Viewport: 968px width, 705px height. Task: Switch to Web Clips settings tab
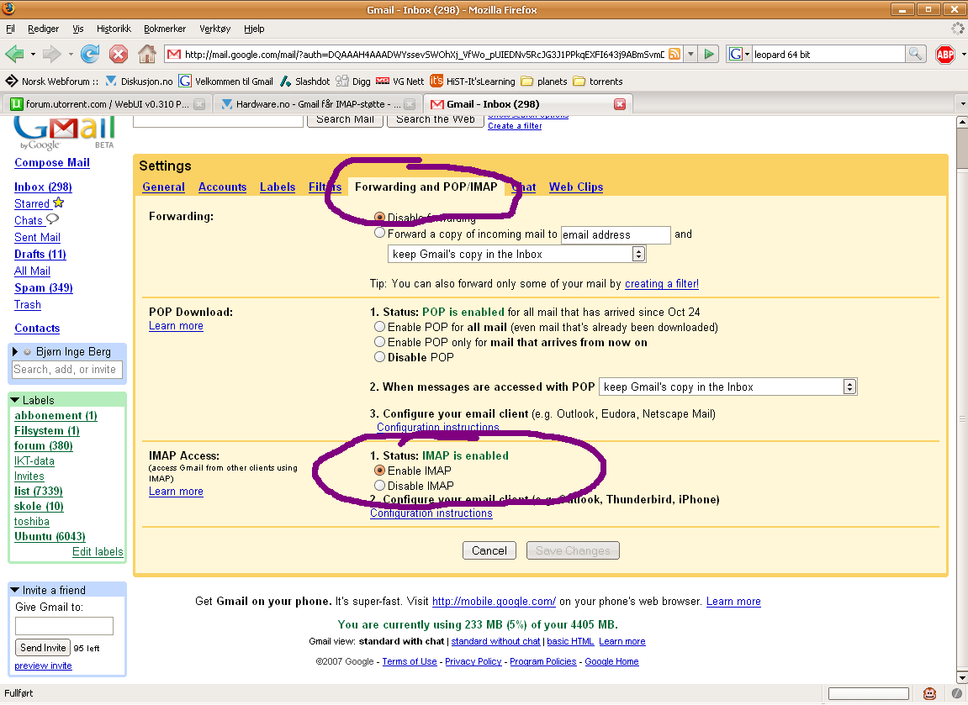pos(576,187)
